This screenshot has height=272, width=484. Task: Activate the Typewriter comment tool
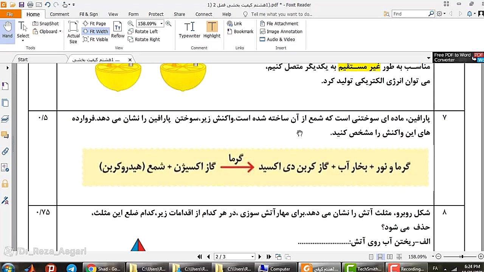pos(189,30)
